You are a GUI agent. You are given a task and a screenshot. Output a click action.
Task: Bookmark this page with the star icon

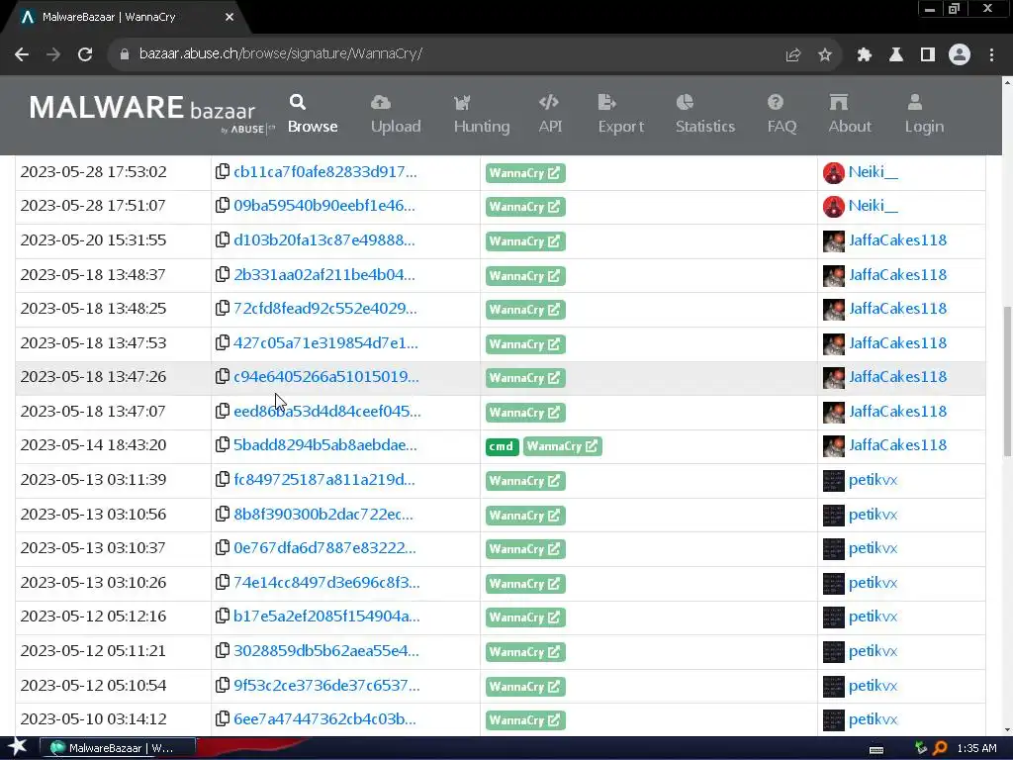click(825, 55)
